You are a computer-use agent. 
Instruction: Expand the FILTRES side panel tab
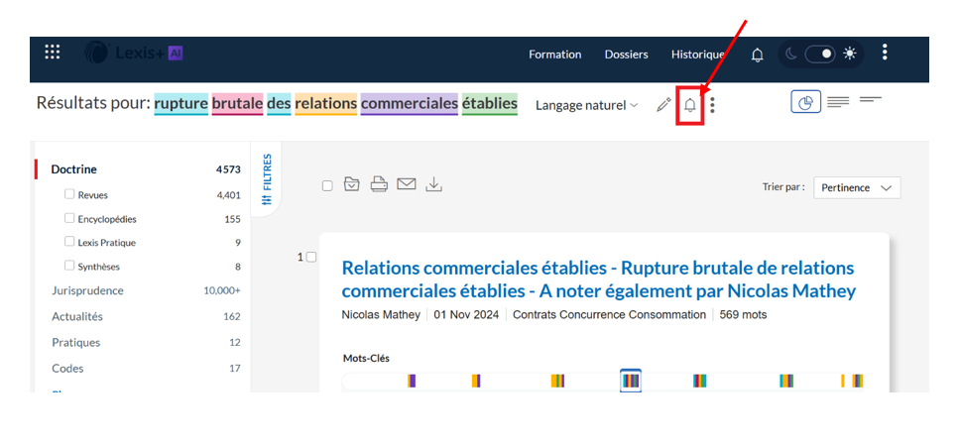pos(267,179)
